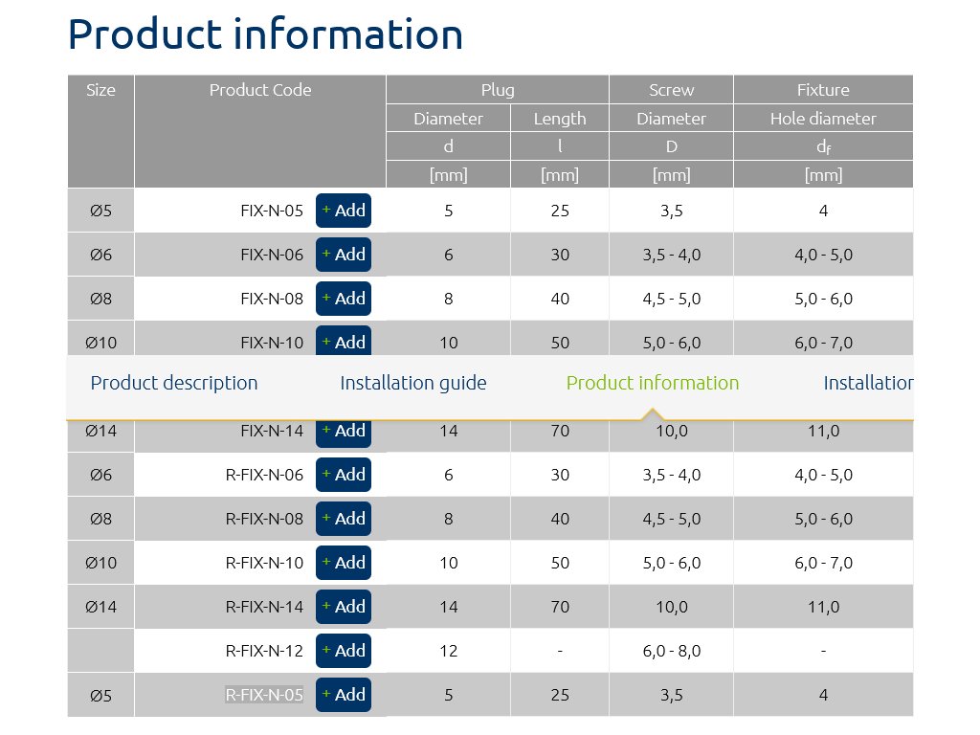980x735 pixels.
Task: Add FIX-N-14 plug
Action: point(343,433)
